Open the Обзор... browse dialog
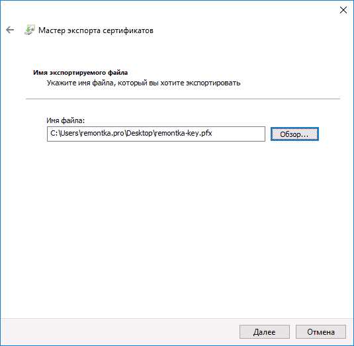This screenshot has height=346, width=354. [294, 134]
